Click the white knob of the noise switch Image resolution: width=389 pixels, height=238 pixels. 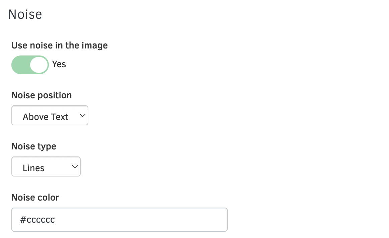coord(39,65)
